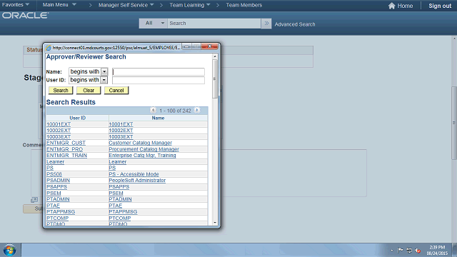
Task: Select User ID 10003EXT
Action: [59, 136]
